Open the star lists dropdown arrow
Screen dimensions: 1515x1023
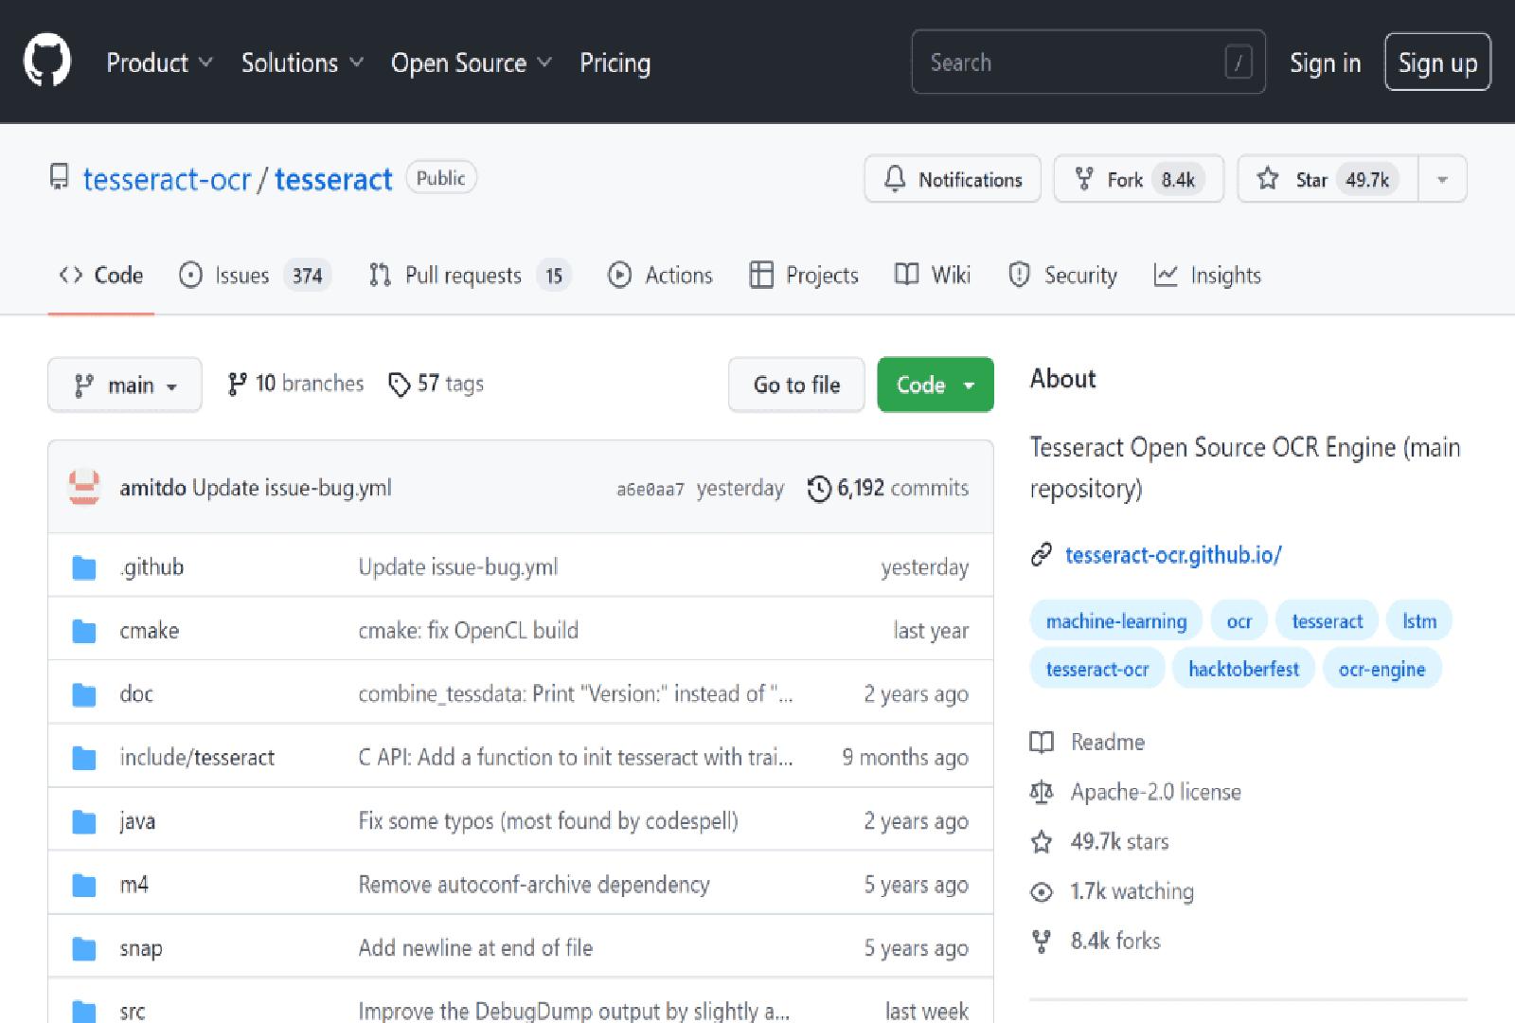(1442, 179)
